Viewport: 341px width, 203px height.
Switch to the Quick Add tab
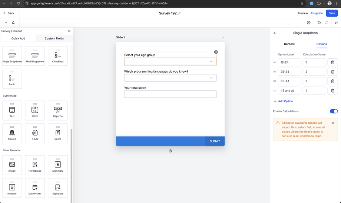point(18,38)
